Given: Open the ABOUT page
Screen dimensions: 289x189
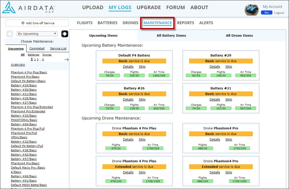Looking at the screenshot, I should tap(199, 8).
